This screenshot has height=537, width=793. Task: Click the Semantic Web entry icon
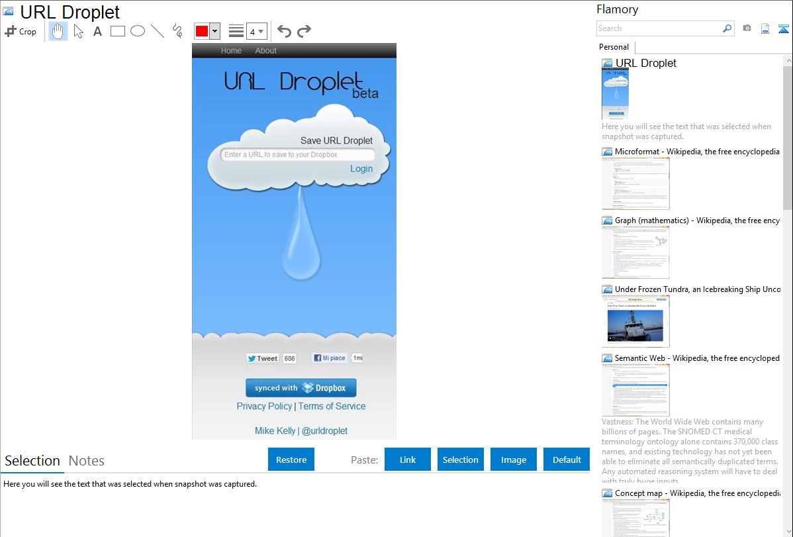(607, 358)
